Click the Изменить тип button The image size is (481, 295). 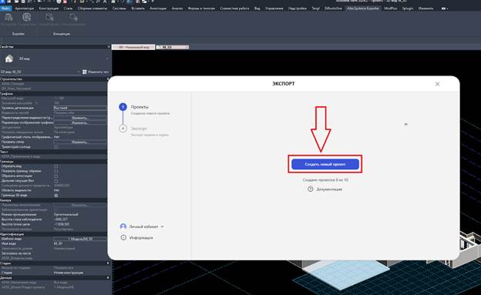click(x=96, y=72)
